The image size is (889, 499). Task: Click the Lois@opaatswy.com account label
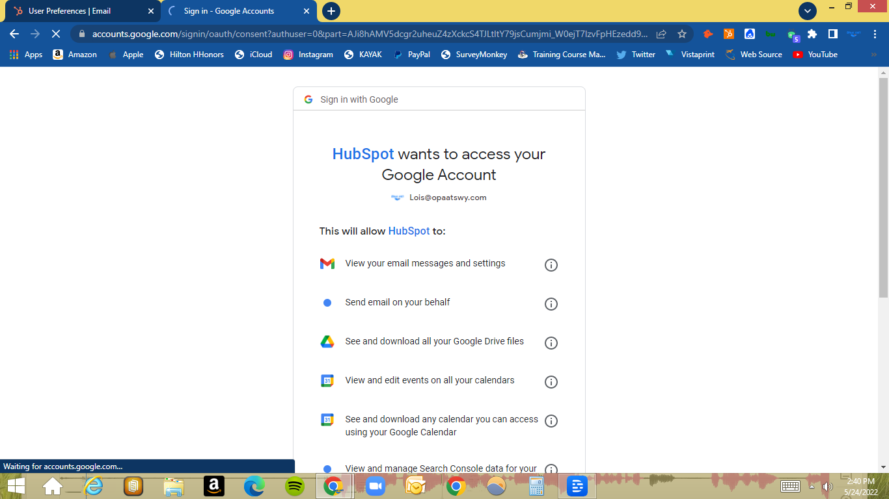point(448,198)
